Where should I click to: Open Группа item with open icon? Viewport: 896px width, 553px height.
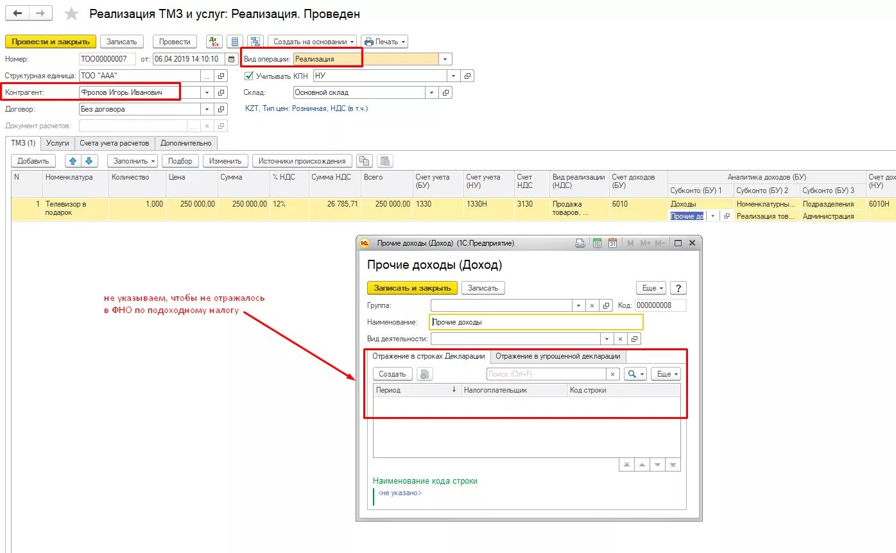(x=607, y=305)
